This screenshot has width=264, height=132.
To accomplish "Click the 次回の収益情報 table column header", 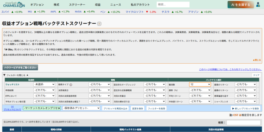I will pyautogui.click(x=216, y=129).
